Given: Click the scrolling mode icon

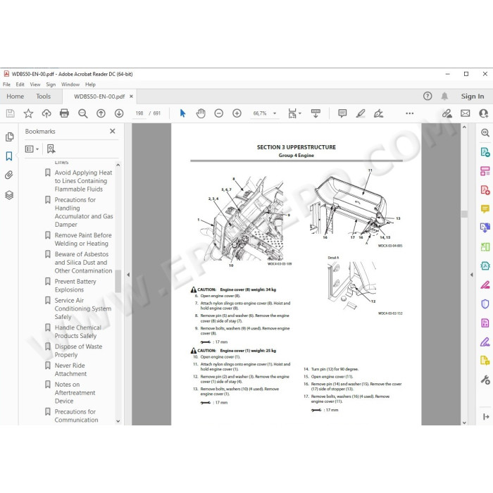Looking at the screenshot, I should tap(316, 113).
